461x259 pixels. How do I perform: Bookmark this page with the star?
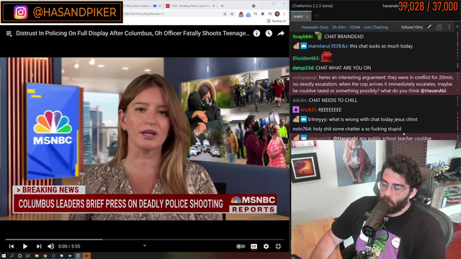[232, 14]
